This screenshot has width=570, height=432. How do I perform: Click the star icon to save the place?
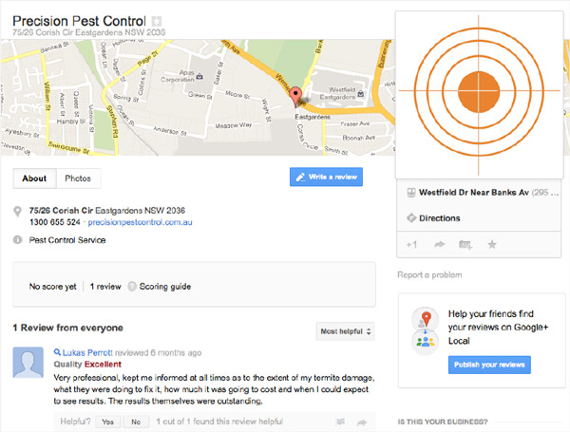pos(492,245)
